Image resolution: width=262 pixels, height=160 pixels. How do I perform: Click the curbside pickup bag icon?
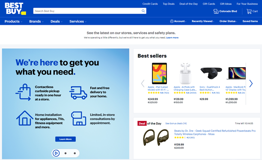[24, 92]
